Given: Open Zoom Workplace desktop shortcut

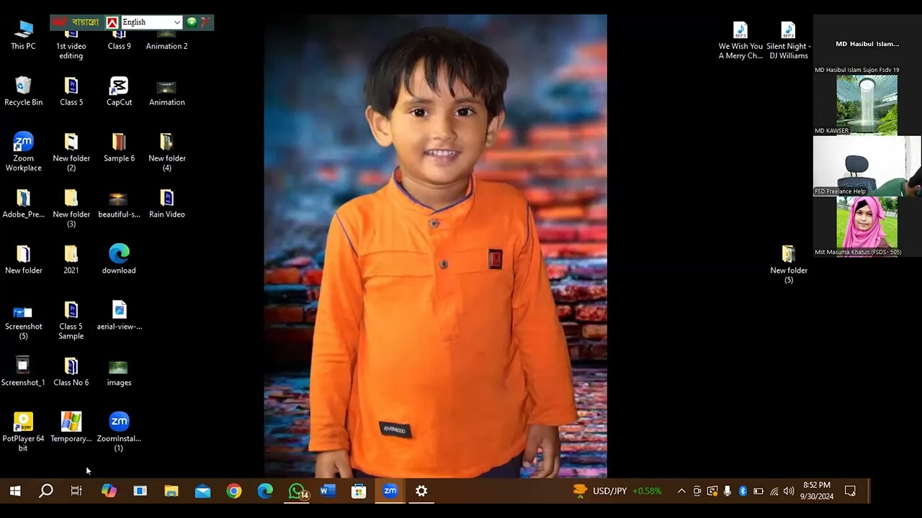Looking at the screenshot, I should [23, 152].
